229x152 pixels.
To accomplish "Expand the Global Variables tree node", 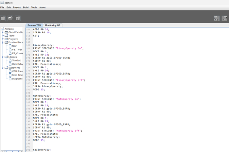I will click(3, 32).
